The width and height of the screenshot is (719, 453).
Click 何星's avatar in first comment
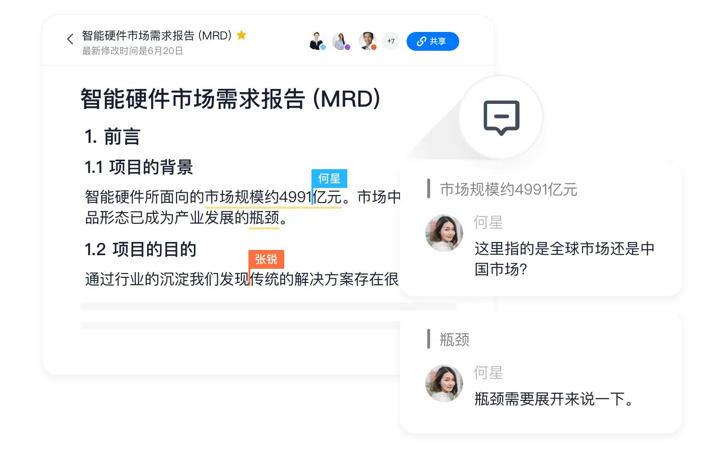[444, 234]
